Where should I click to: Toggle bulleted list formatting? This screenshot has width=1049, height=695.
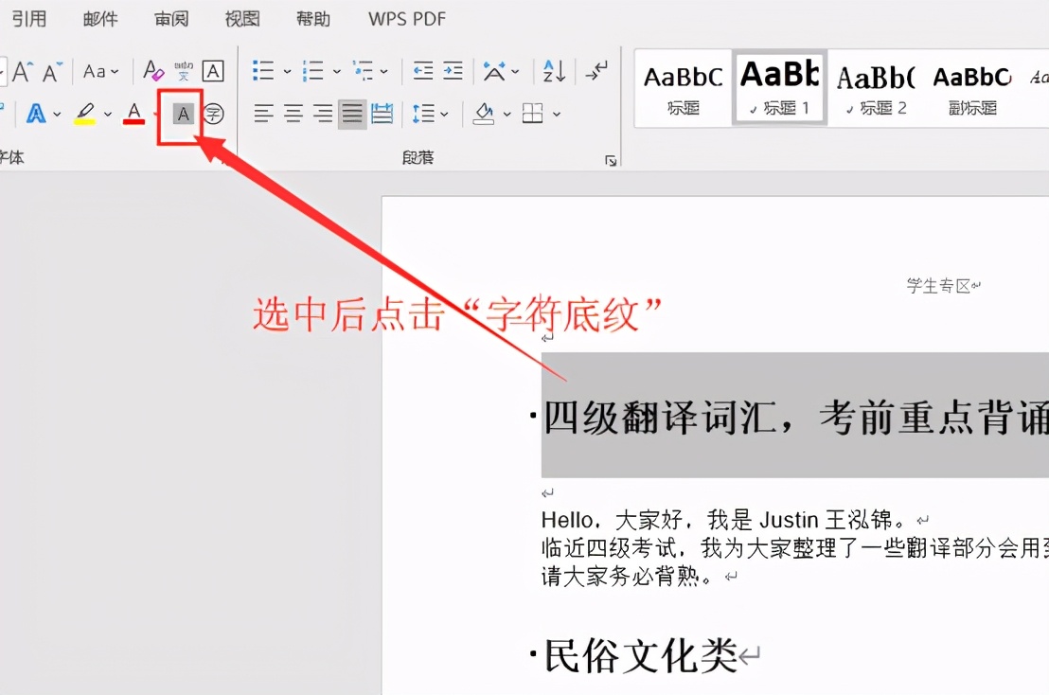262,70
